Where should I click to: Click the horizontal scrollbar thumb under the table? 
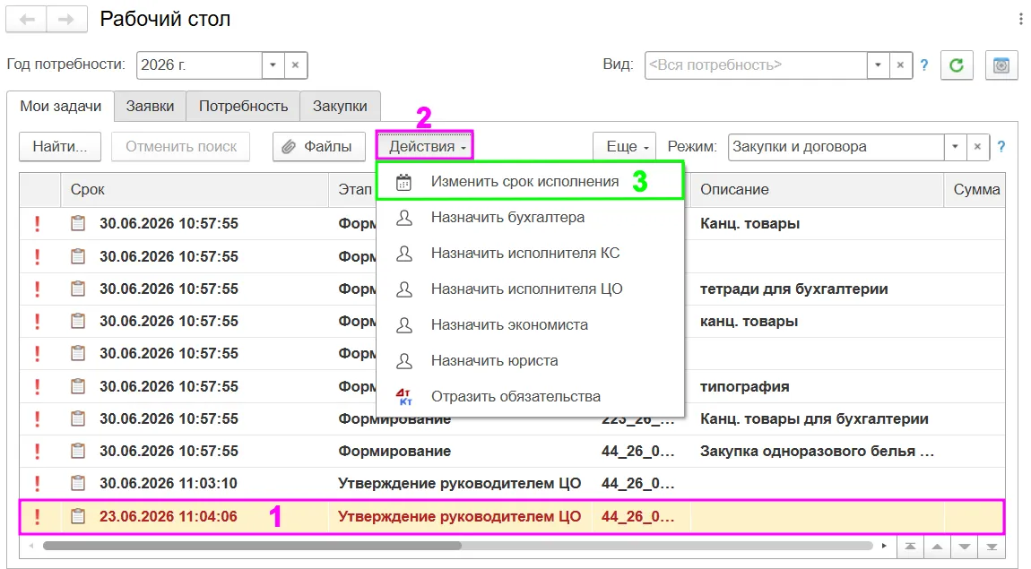[x=252, y=546]
